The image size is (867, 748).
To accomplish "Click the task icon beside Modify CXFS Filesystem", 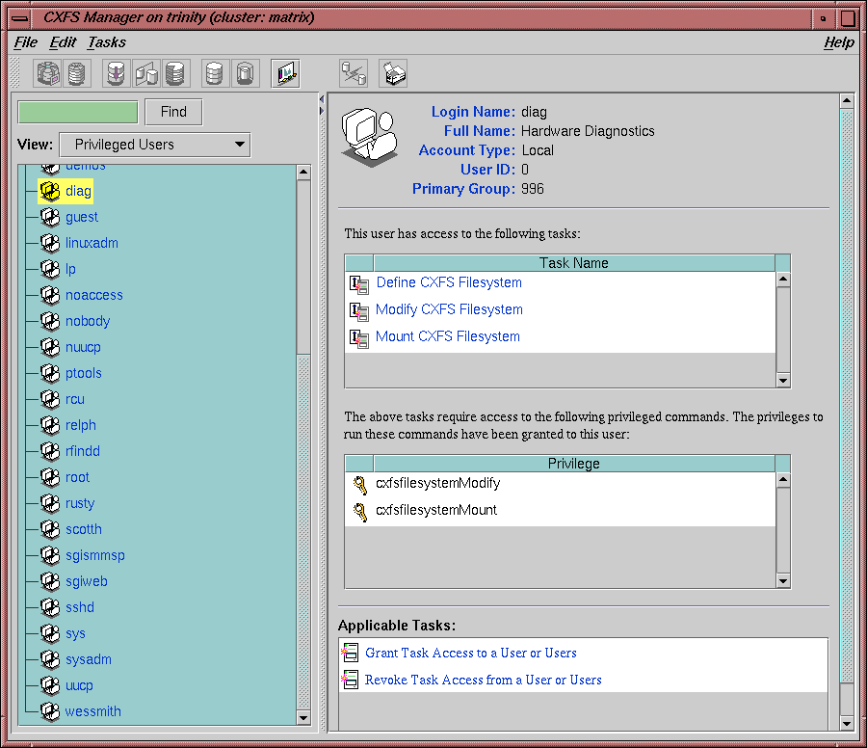I will (x=359, y=311).
